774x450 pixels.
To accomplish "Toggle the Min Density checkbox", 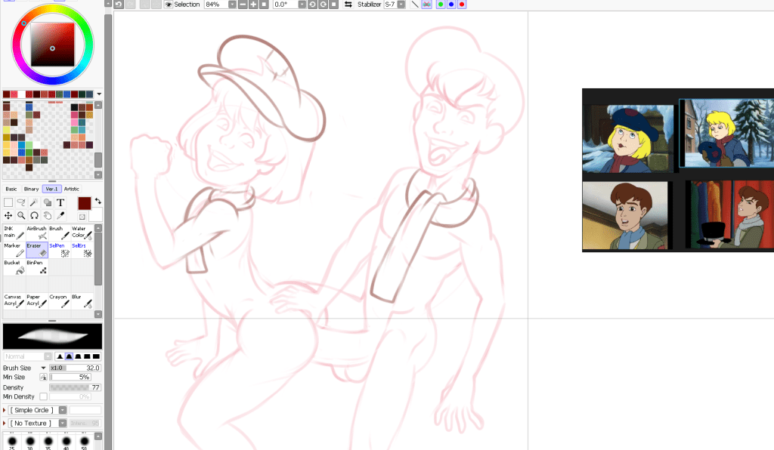I will (43, 396).
